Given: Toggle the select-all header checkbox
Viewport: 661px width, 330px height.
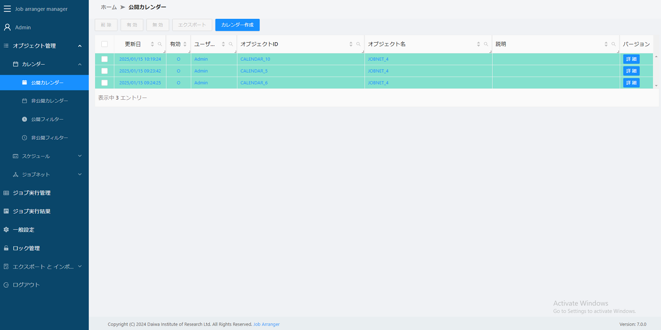Looking at the screenshot, I should 104,44.
